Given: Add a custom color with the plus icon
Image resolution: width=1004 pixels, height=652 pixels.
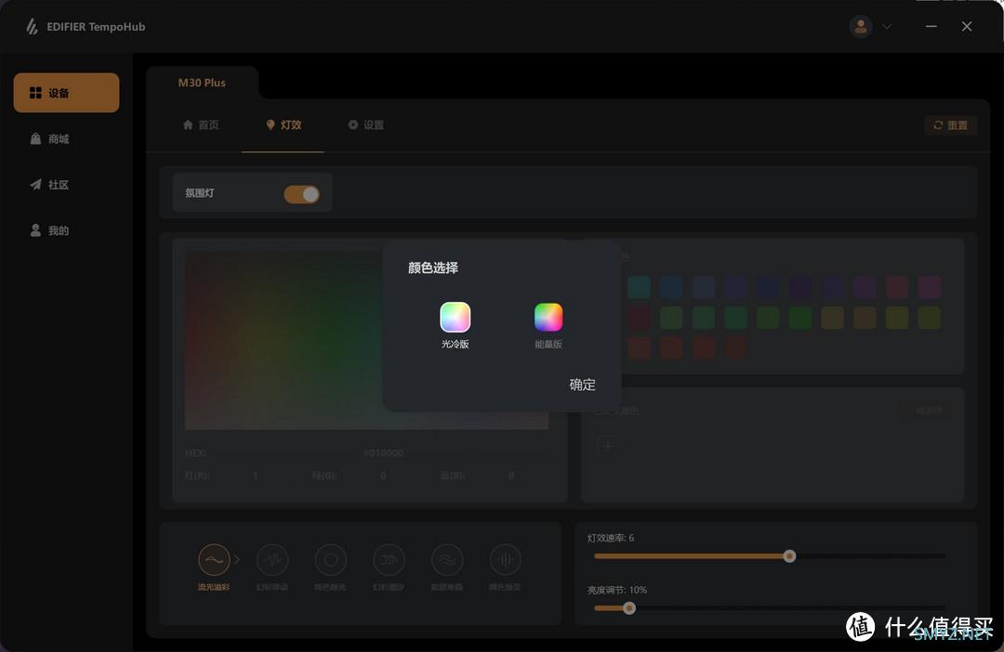Looking at the screenshot, I should pyautogui.click(x=608, y=445).
